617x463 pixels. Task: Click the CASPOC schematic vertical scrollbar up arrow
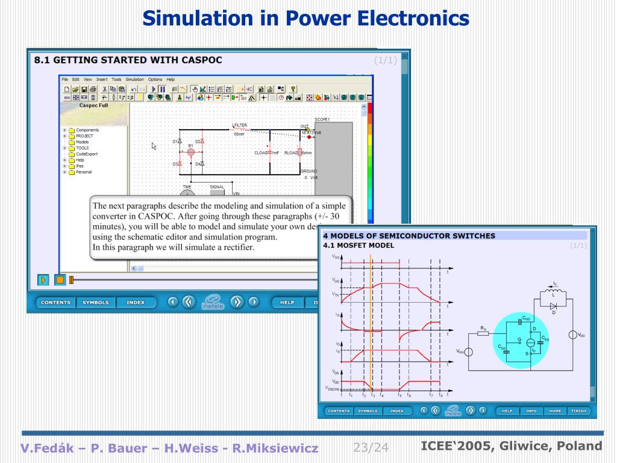363,106
